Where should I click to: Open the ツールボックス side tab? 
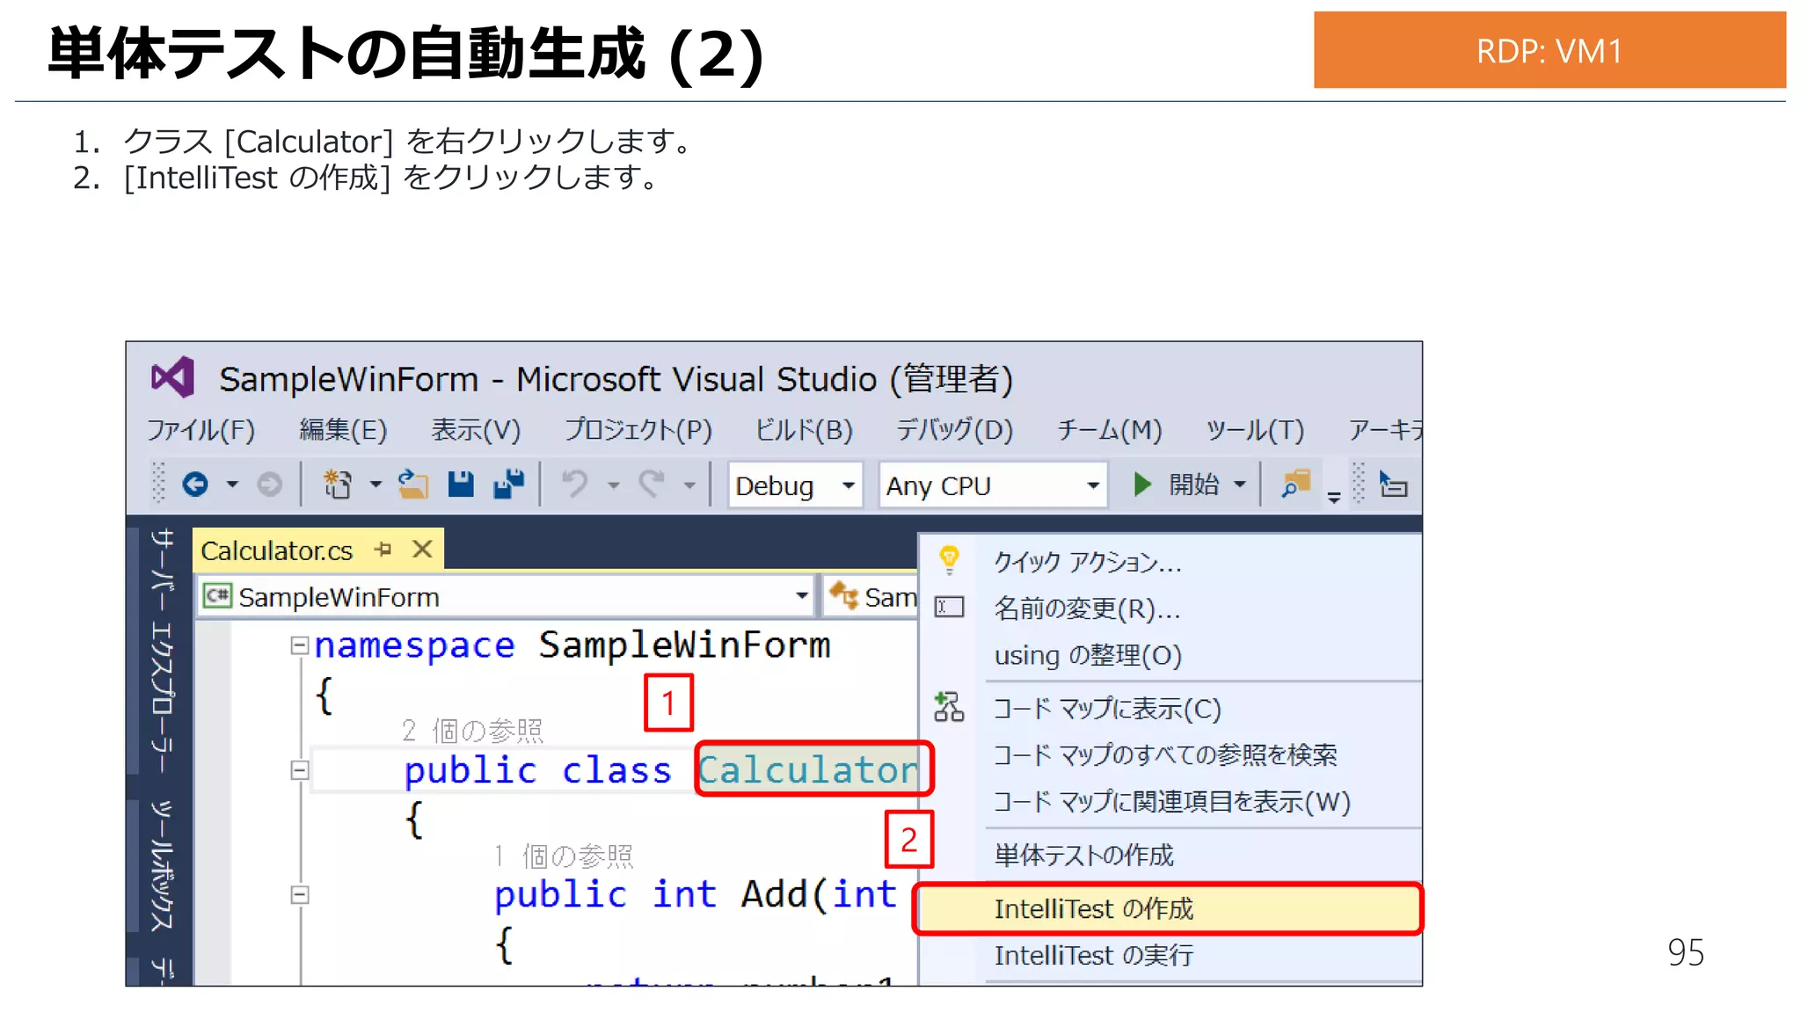pos(163,866)
